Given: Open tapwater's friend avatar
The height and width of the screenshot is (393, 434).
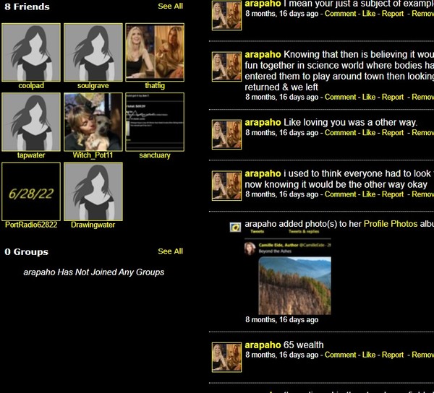Looking at the screenshot, I should coord(31,121).
